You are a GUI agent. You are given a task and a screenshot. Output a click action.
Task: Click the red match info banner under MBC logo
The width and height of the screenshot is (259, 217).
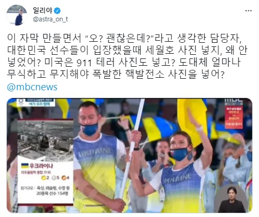point(233,117)
